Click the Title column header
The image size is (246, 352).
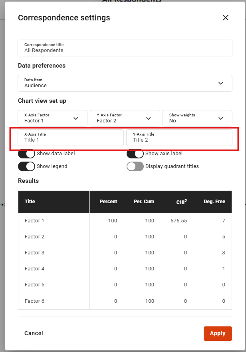click(30, 202)
